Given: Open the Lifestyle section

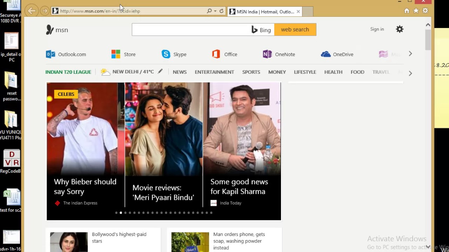Looking at the screenshot, I should 305,72.
